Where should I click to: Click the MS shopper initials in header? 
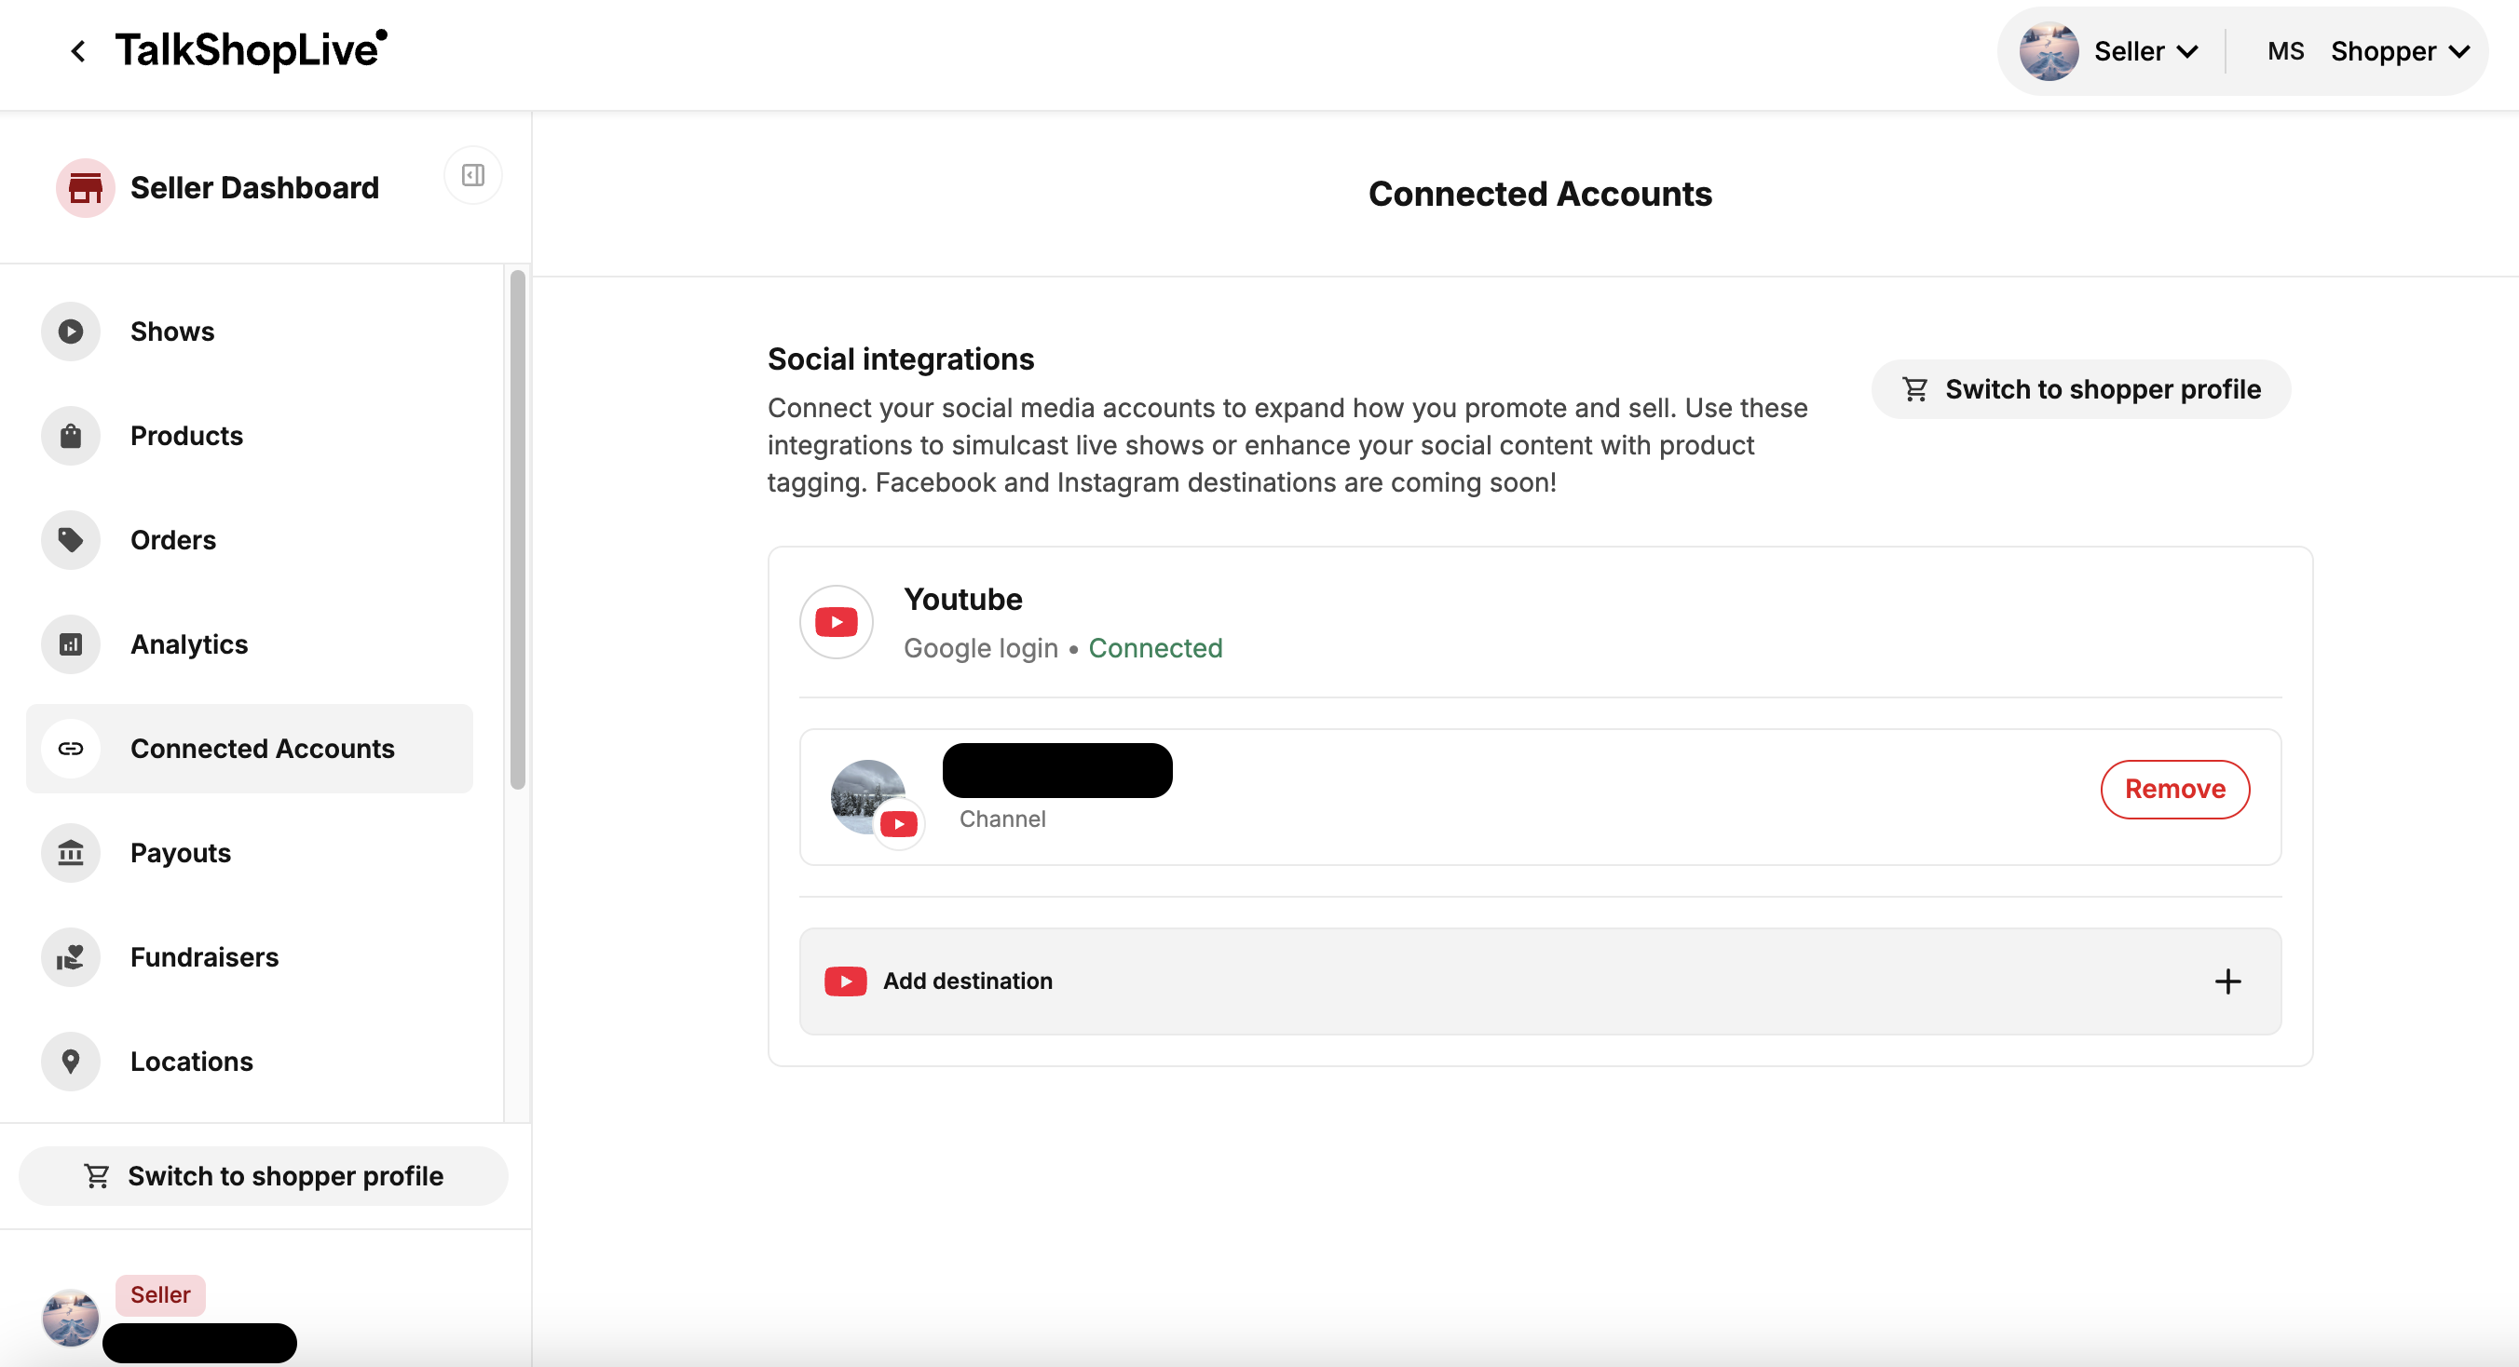pos(2285,51)
